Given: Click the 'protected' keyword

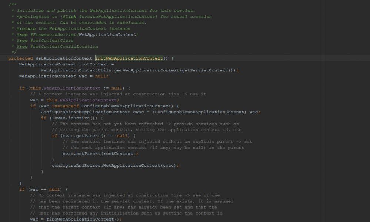Looking at the screenshot, I should pos(20,58).
